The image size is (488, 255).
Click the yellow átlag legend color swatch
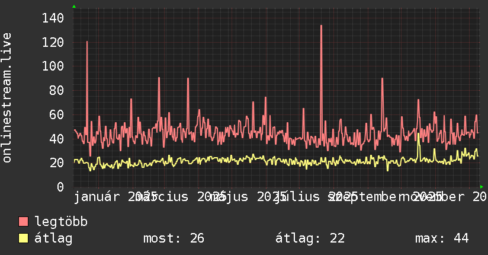point(23,238)
